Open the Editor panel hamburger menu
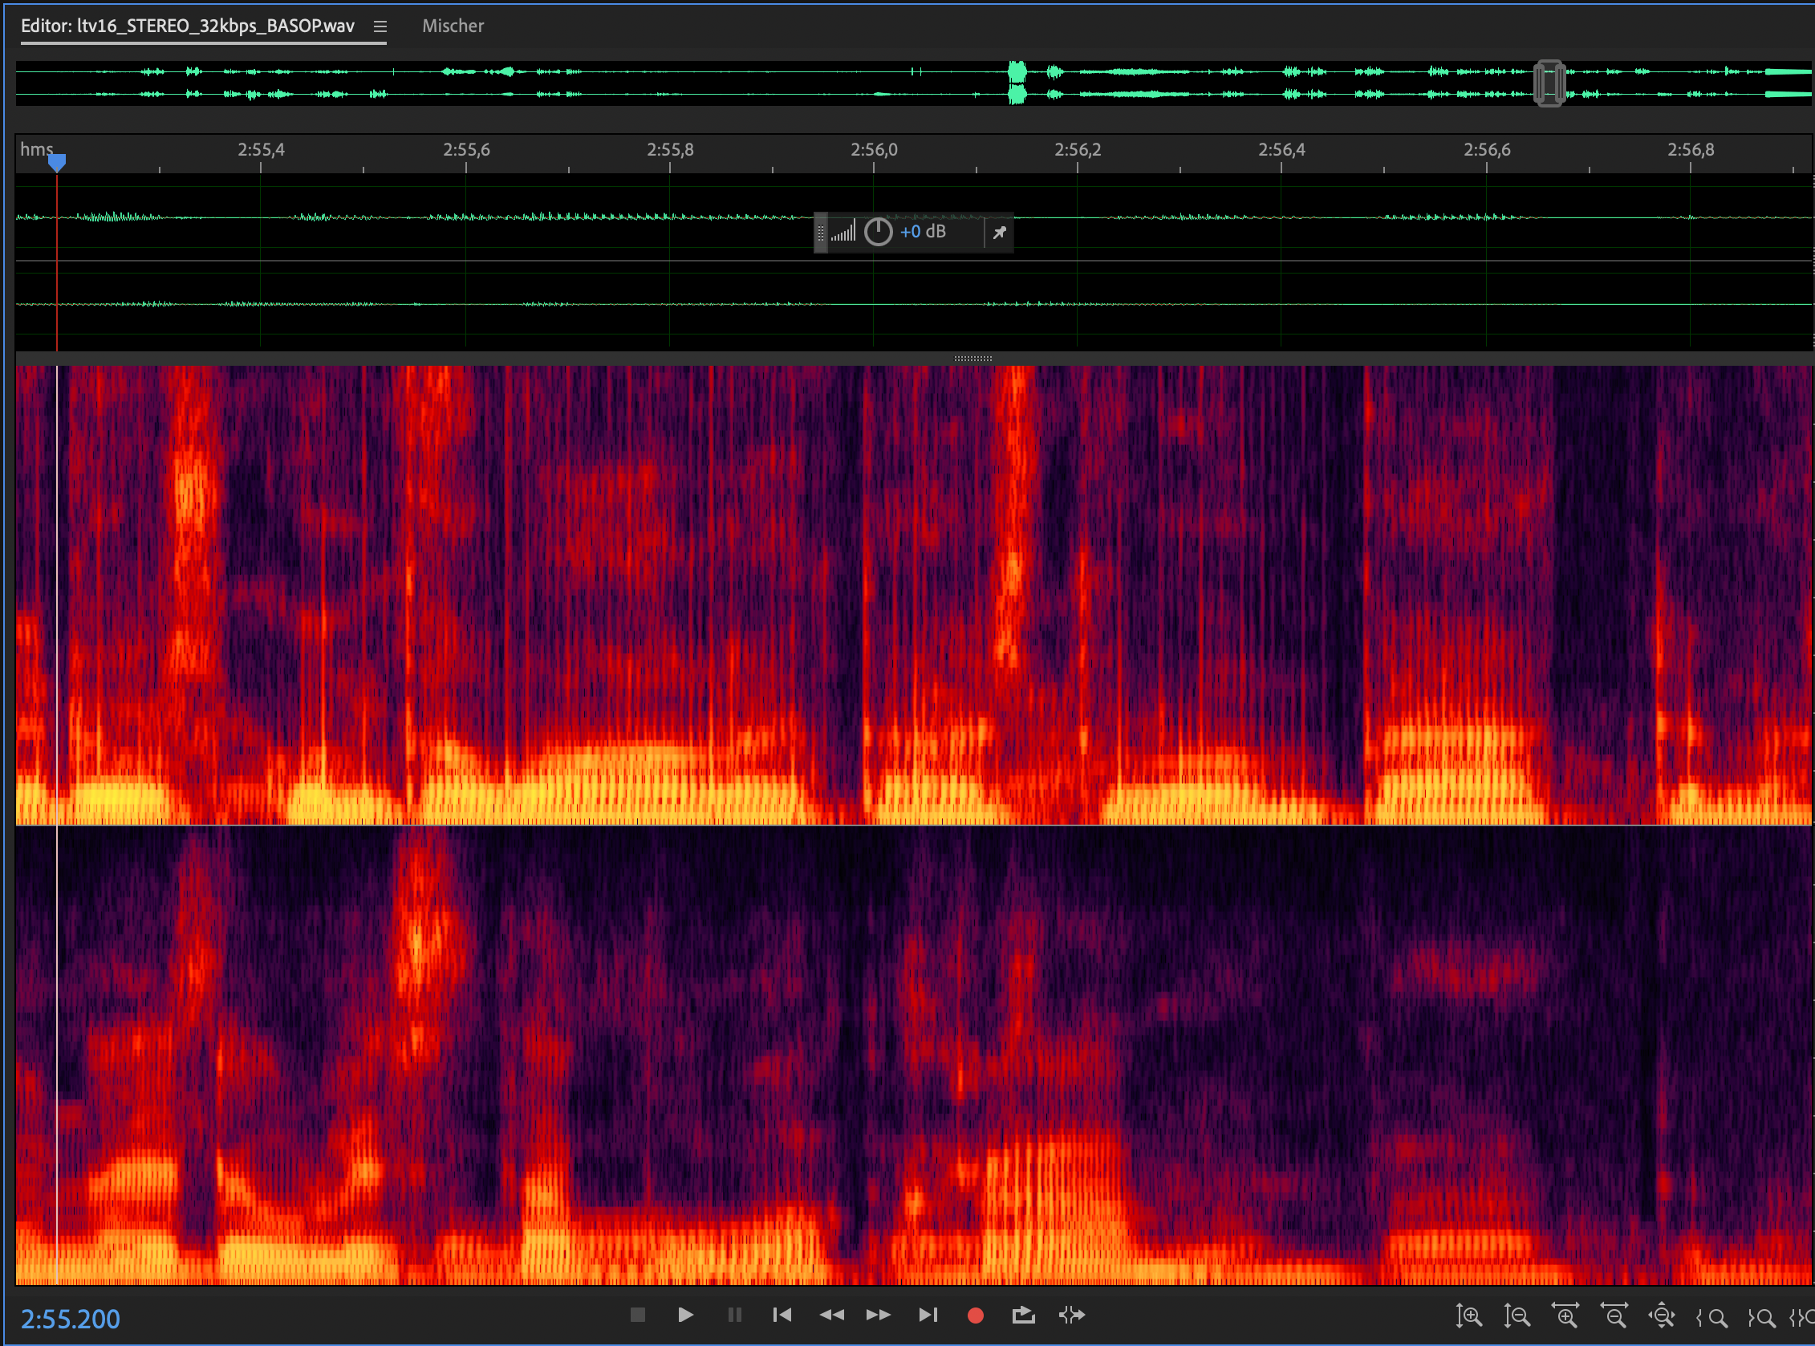The width and height of the screenshot is (1815, 1346). click(380, 26)
